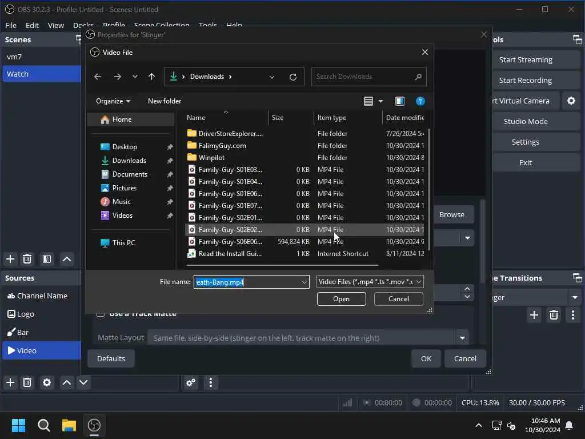Move scene up arrow in Scenes panel
Image resolution: width=585 pixels, height=439 pixels.
click(67, 259)
